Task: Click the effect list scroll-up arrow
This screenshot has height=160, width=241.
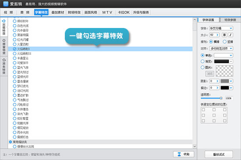Action: pyautogui.click(x=195, y=20)
